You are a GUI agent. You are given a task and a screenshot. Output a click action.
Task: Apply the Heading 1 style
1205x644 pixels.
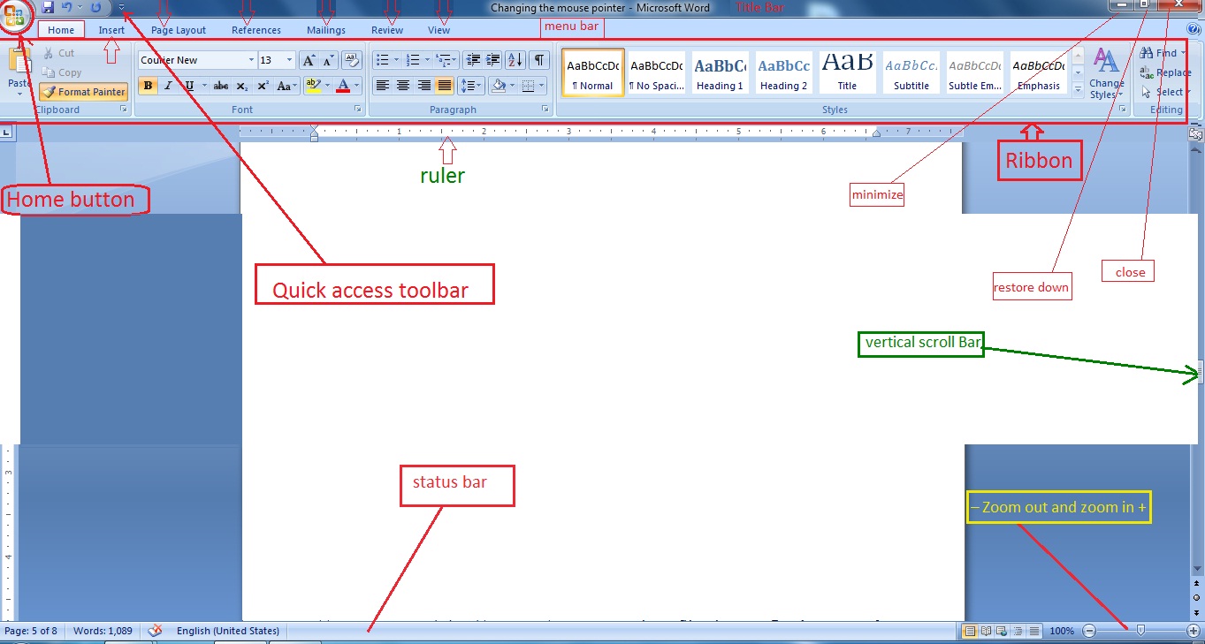pyautogui.click(x=720, y=71)
